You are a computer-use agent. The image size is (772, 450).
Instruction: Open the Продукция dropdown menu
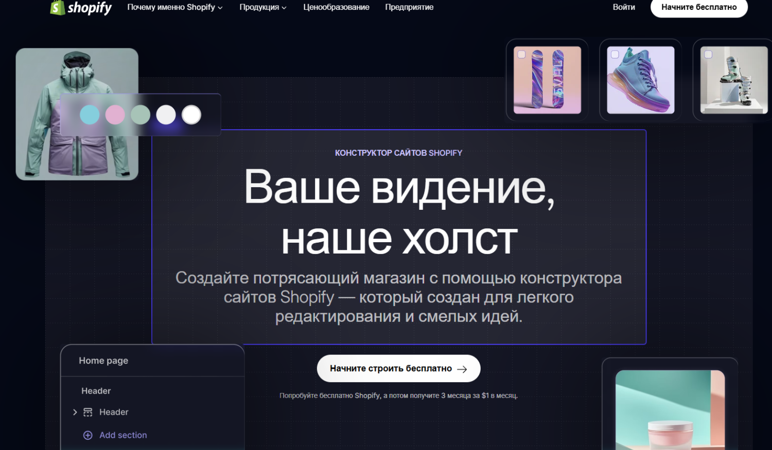tap(262, 7)
